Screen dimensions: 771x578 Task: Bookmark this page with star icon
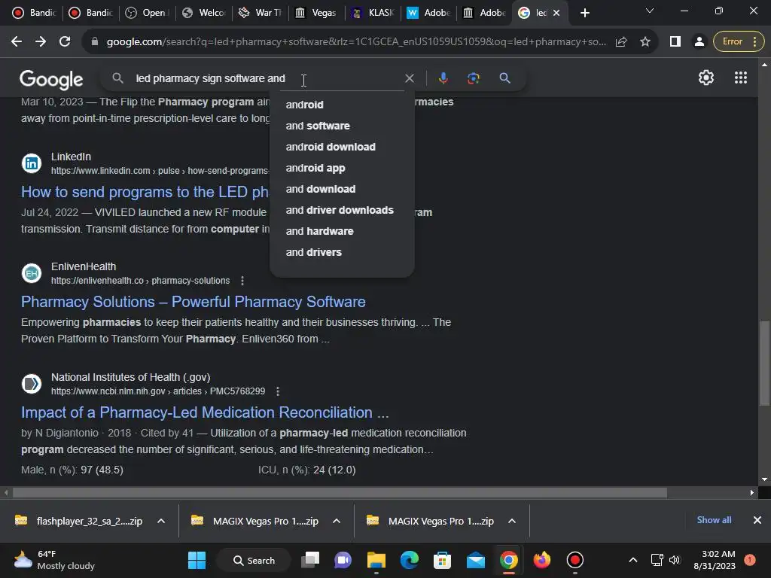click(x=645, y=42)
